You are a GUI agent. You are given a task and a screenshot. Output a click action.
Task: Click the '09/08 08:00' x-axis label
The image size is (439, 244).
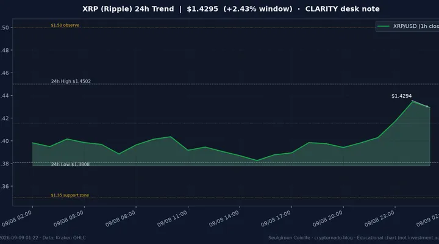pyautogui.click(x=120, y=218)
